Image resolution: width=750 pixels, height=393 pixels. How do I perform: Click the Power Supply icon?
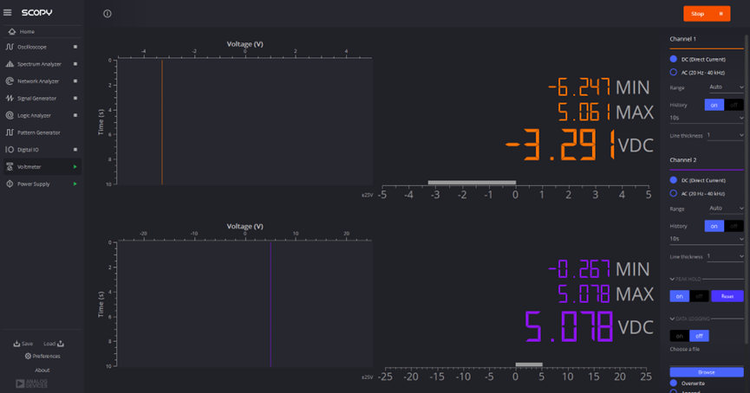tap(10, 184)
